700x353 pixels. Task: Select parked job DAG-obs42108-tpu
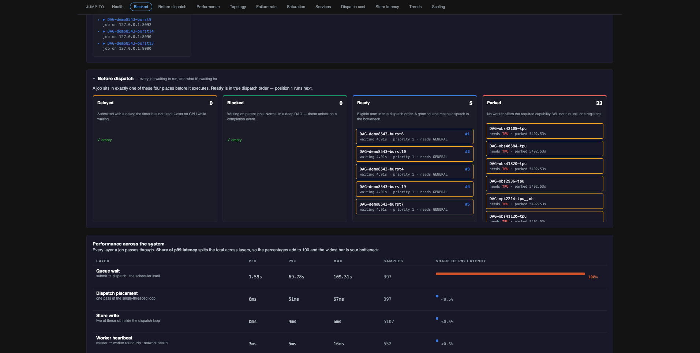pos(544,131)
